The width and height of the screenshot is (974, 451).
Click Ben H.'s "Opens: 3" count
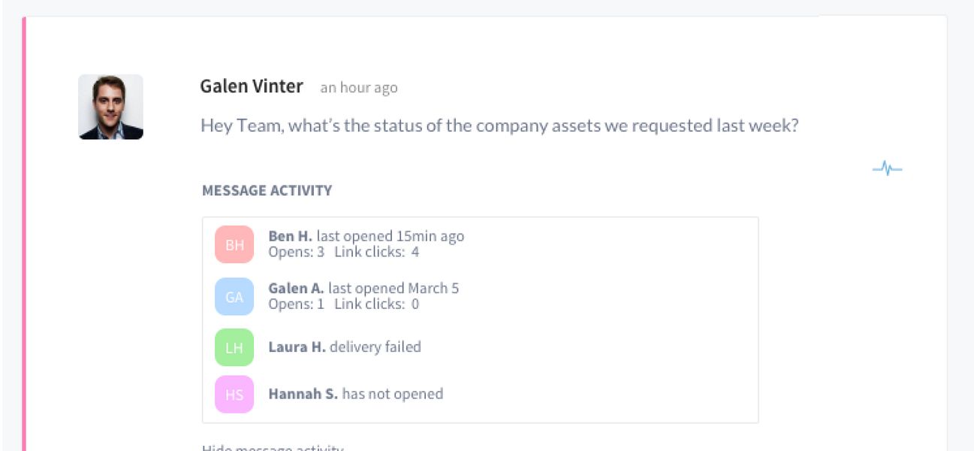296,252
